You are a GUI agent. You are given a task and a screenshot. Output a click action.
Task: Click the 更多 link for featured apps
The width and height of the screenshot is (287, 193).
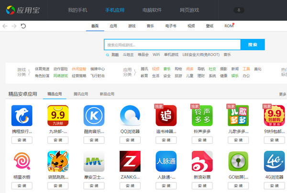[283, 94]
